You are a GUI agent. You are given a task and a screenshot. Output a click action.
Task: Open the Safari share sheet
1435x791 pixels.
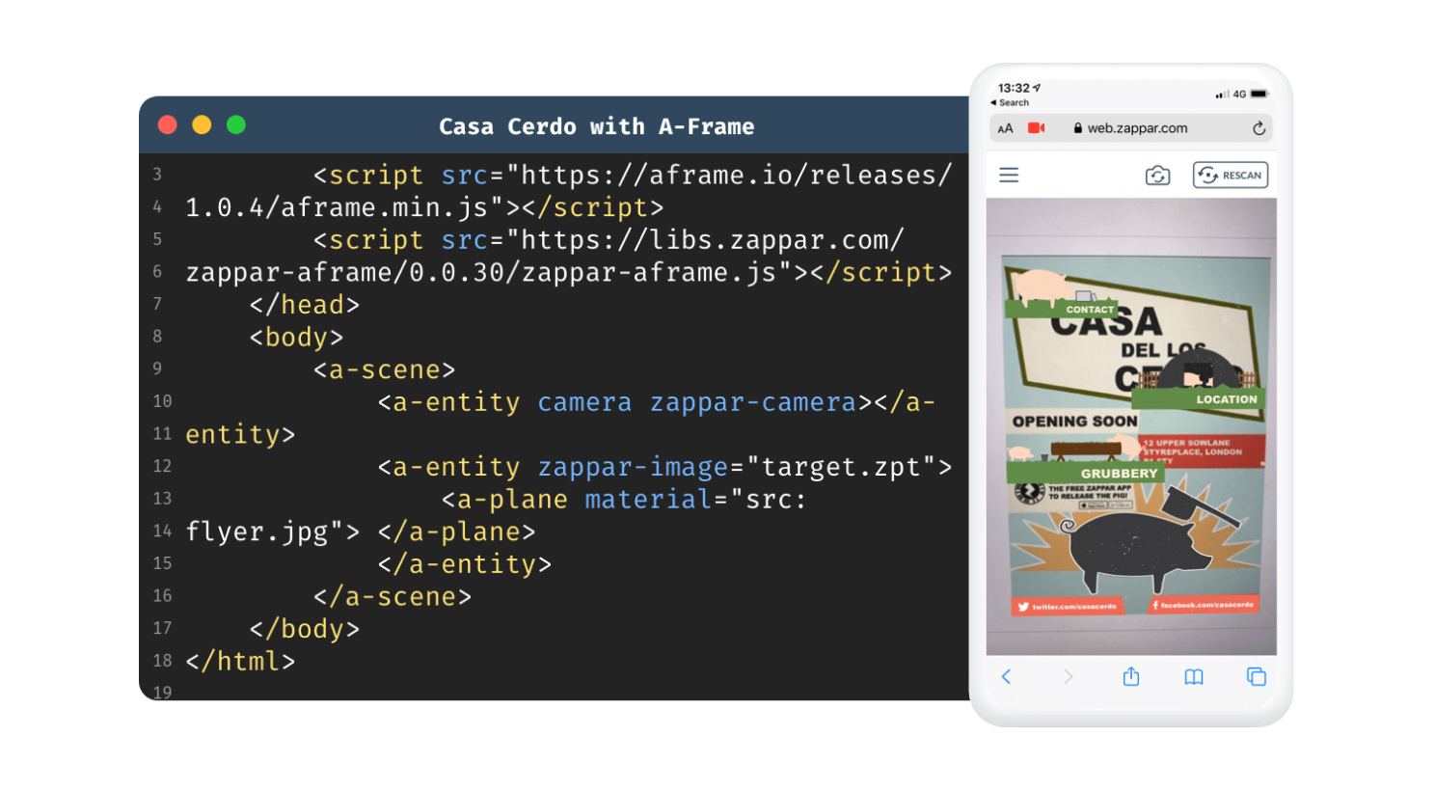tap(1130, 677)
